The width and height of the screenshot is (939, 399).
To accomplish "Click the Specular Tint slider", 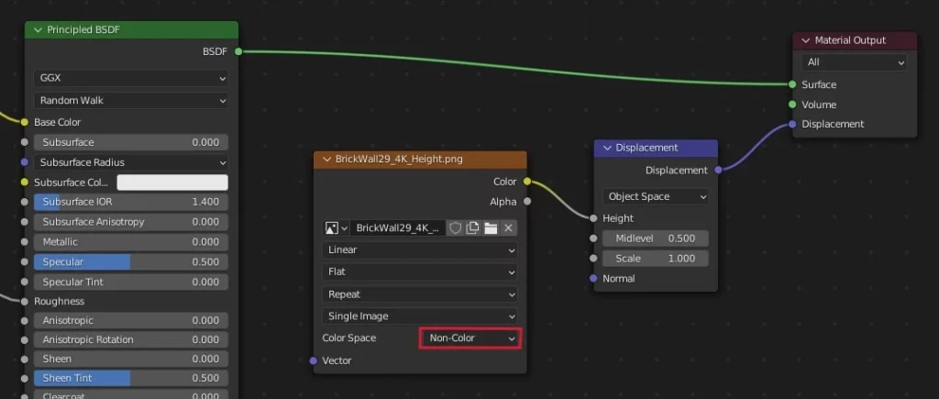I will [x=131, y=283].
